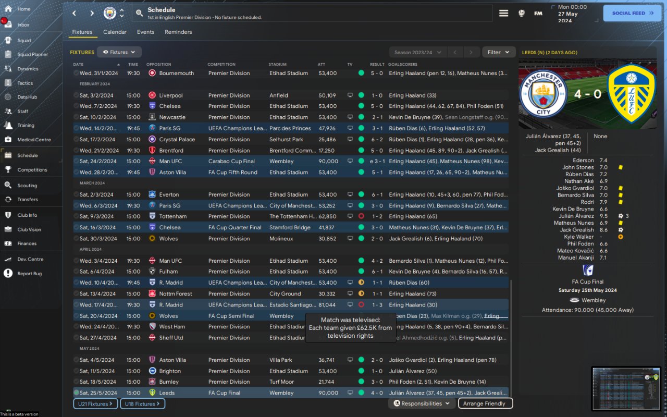Screen dimensions: 667x417
Task: Sort by the Opposition column header
Action: pos(158,65)
